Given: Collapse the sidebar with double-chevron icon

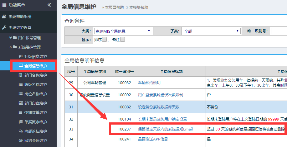Looking at the screenshot, I should coord(49,5).
